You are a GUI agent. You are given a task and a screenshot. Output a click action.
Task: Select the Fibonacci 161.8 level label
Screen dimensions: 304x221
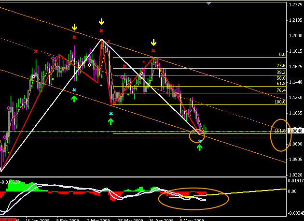(x=280, y=131)
